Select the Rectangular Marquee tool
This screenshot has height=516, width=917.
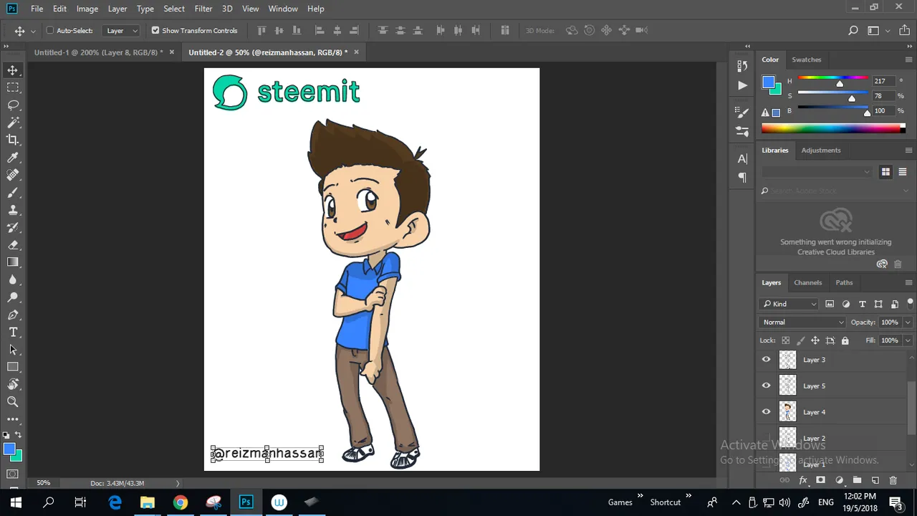(13, 87)
